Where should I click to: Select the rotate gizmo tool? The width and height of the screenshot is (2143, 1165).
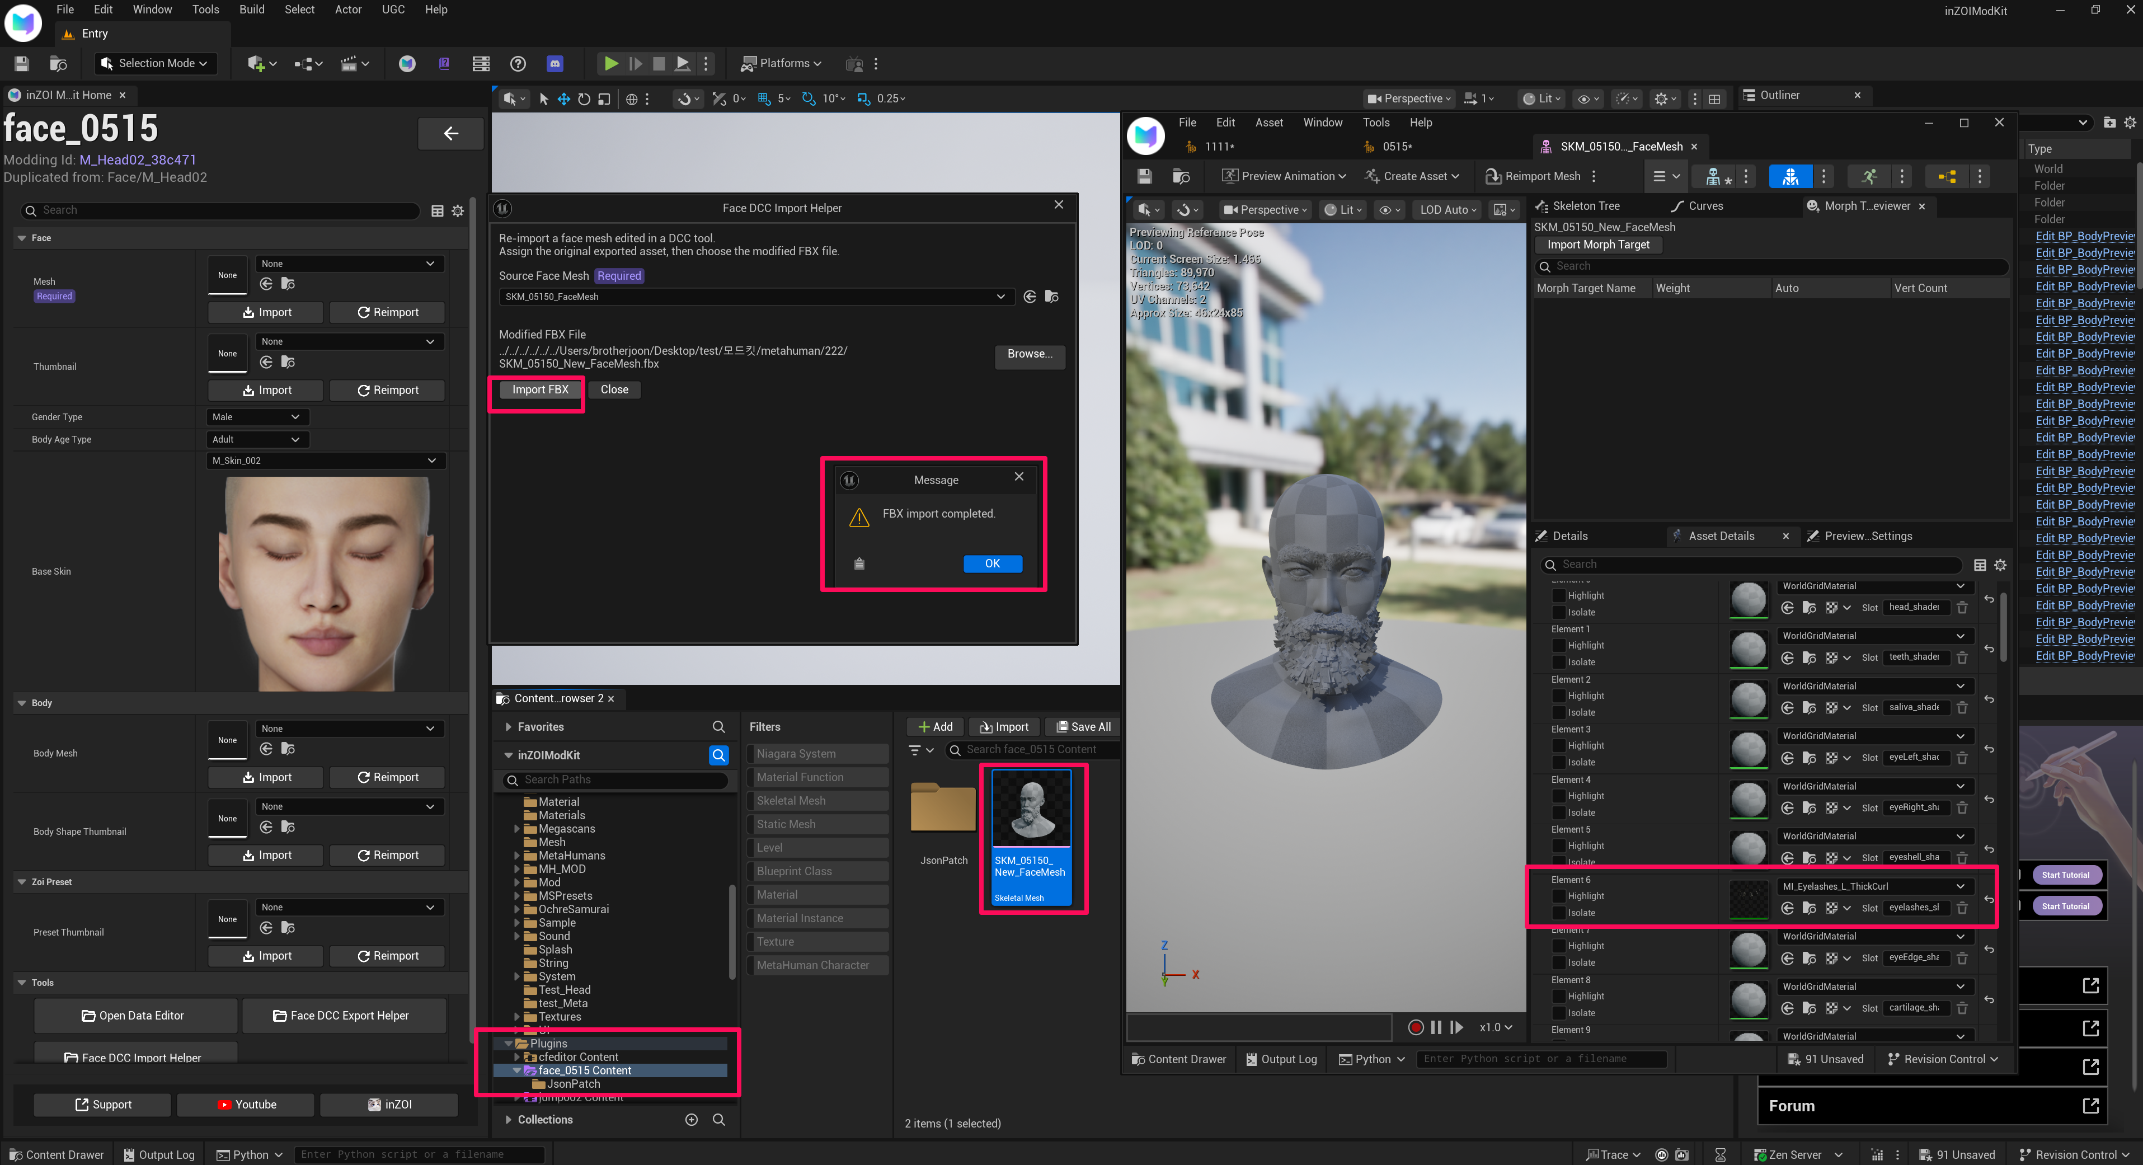[x=584, y=99]
